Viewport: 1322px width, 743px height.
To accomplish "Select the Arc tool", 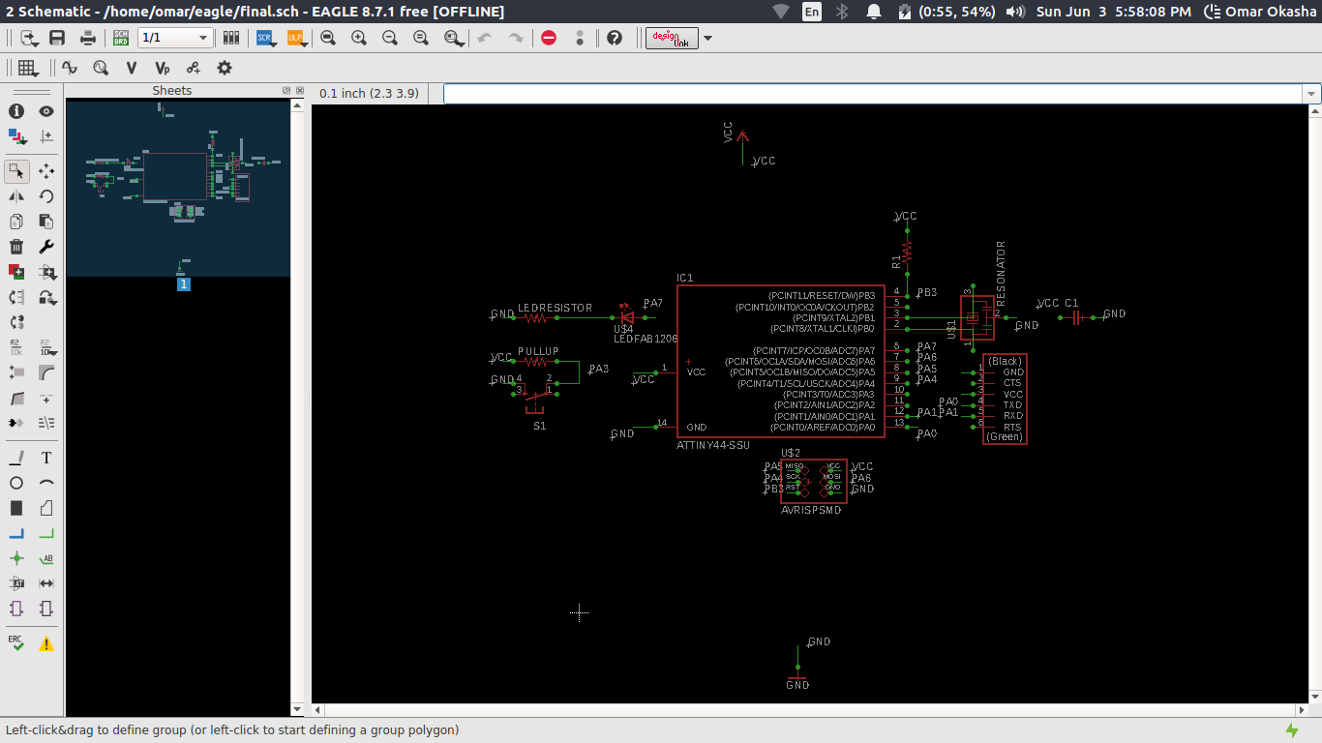I will click(46, 483).
